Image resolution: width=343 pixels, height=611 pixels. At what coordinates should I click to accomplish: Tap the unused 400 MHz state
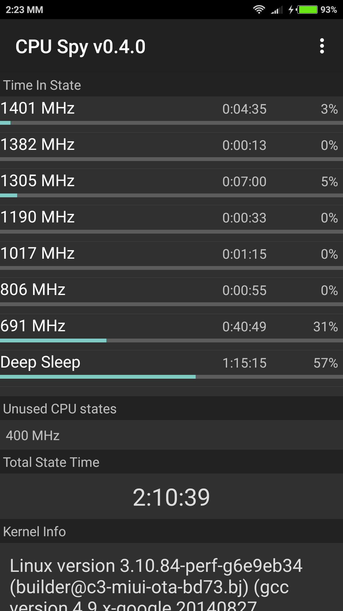click(33, 435)
